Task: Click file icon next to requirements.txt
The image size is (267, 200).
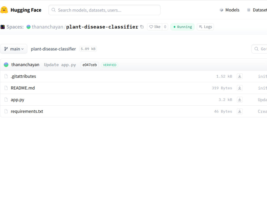Action: tap(6, 111)
